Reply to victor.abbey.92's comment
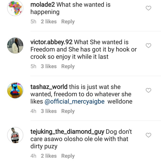161x162 pixels. [x=68, y=66]
